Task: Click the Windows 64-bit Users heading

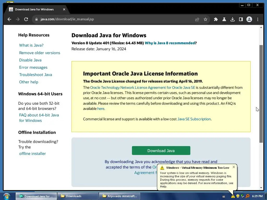Action: pyautogui.click(x=40, y=94)
